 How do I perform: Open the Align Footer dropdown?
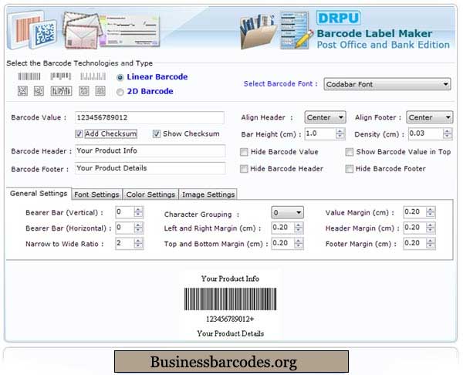pos(429,117)
